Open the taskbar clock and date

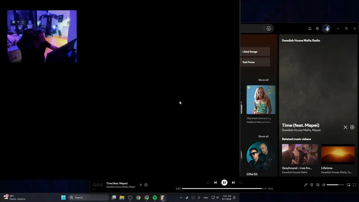pos(227,198)
